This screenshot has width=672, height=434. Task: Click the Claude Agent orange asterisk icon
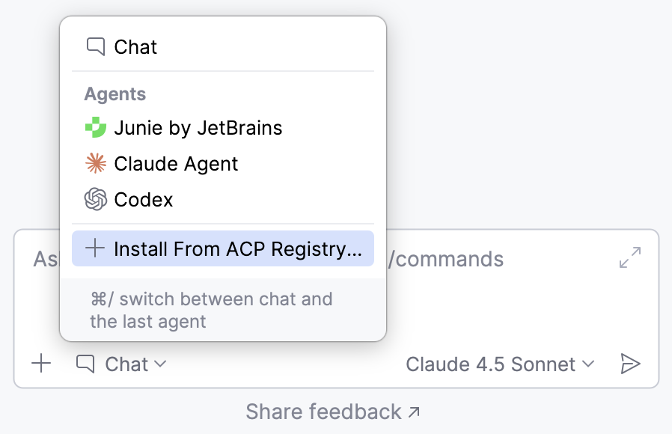tap(97, 163)
